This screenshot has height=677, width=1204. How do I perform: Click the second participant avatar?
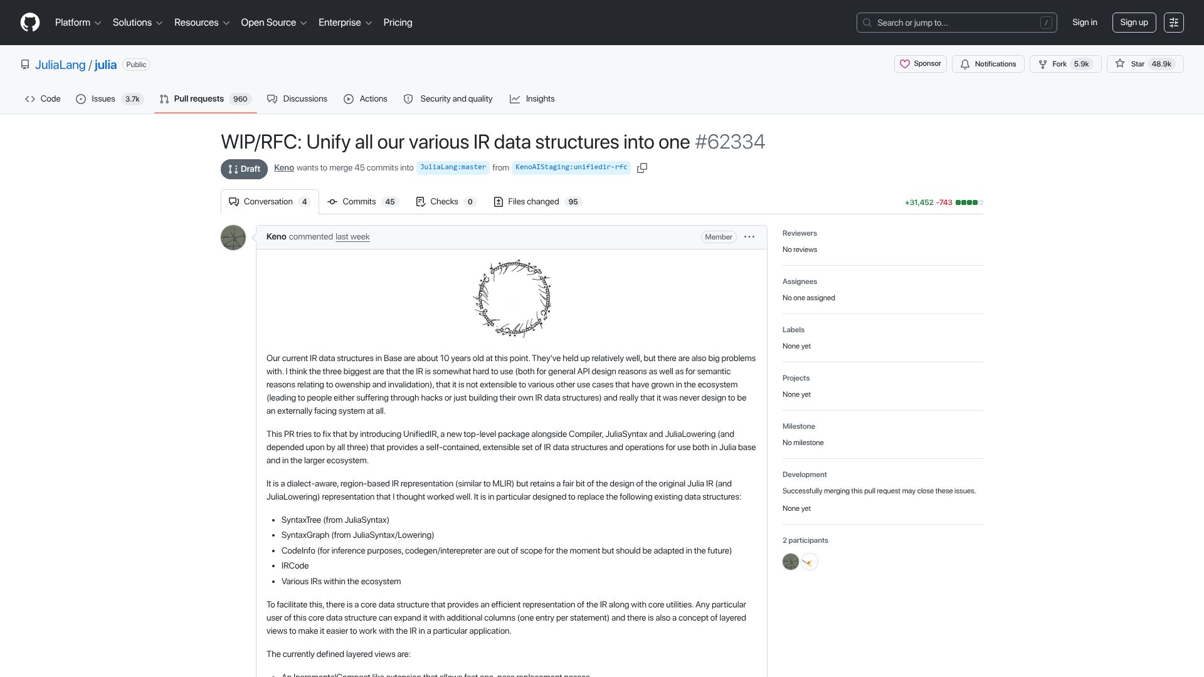(810, 562)
